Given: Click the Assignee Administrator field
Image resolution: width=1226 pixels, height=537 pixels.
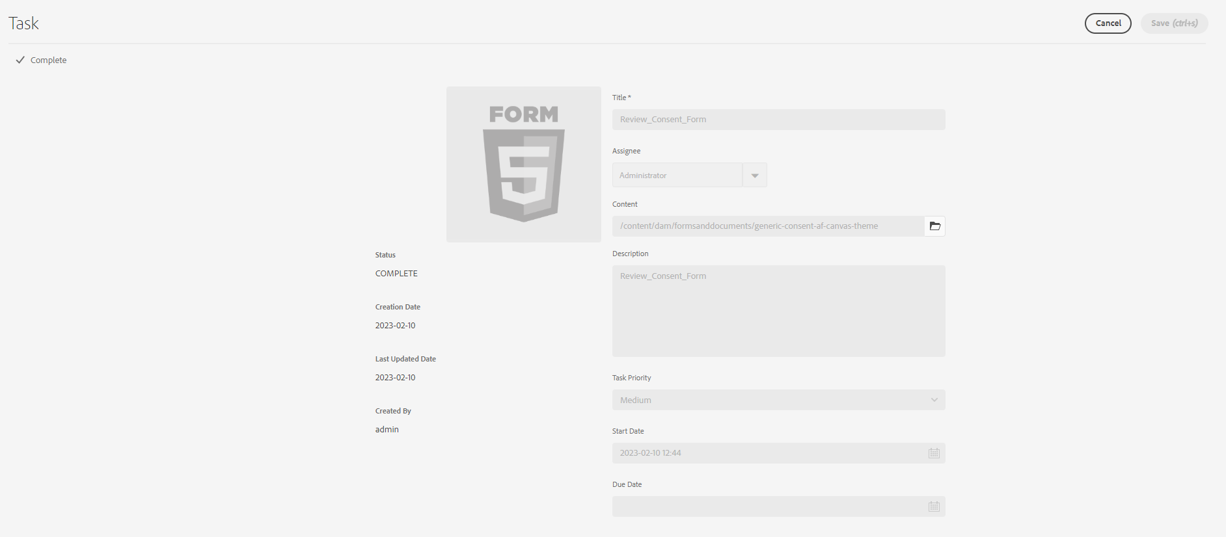Looking at the screenshot, I should pyautogui.click(x=677, y=176).
